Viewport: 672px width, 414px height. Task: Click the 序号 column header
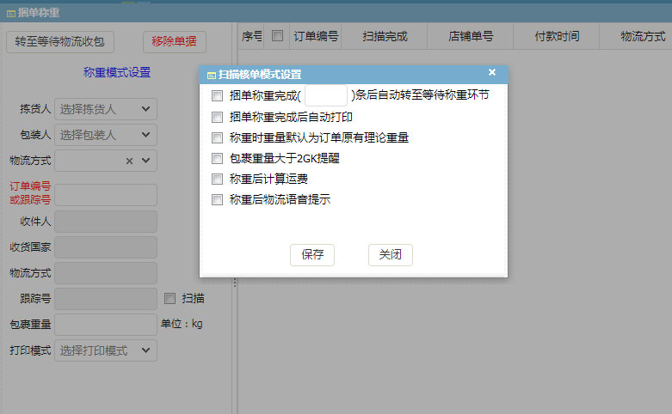251,36
